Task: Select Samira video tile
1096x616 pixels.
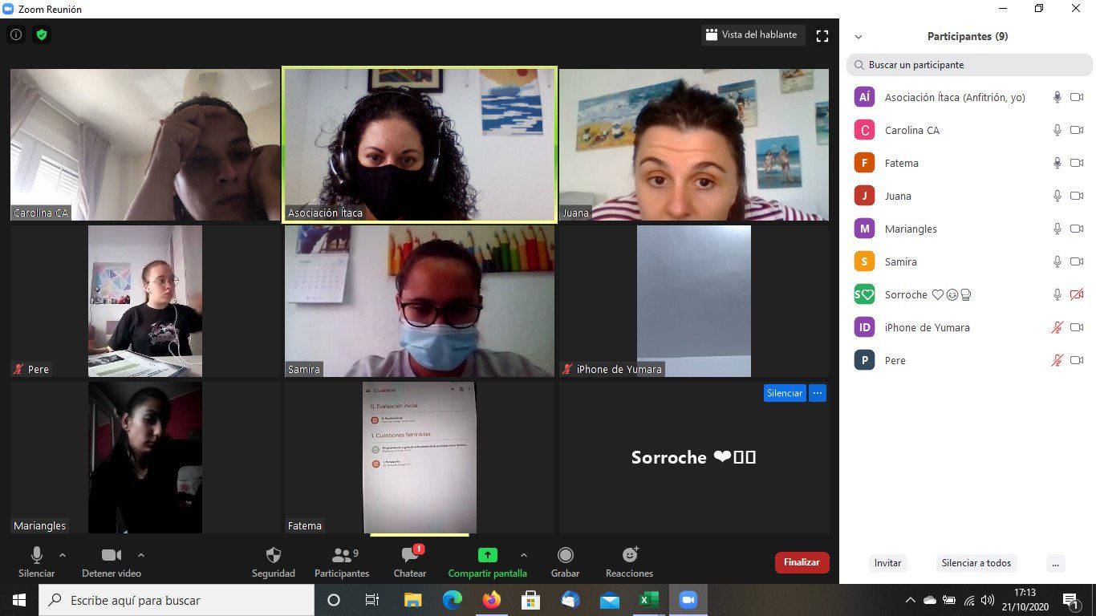Action: [420, 301]
